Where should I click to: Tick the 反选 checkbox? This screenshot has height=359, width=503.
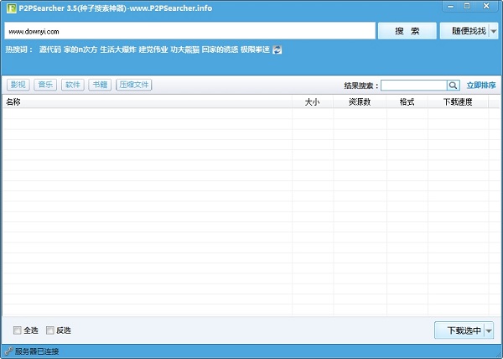[50, 330]
